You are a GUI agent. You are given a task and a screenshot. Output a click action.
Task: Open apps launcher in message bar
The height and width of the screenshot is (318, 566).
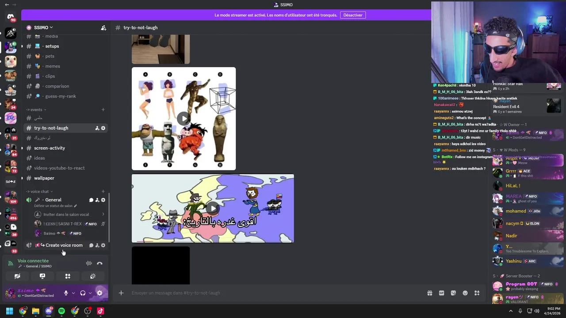pyautogui.click(x=477, y=293)
